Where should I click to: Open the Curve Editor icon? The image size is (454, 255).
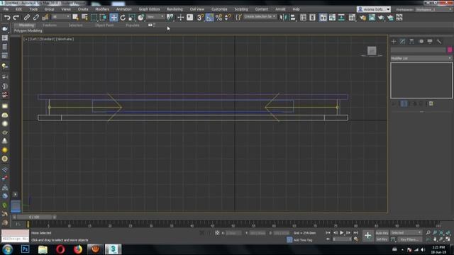332,17
